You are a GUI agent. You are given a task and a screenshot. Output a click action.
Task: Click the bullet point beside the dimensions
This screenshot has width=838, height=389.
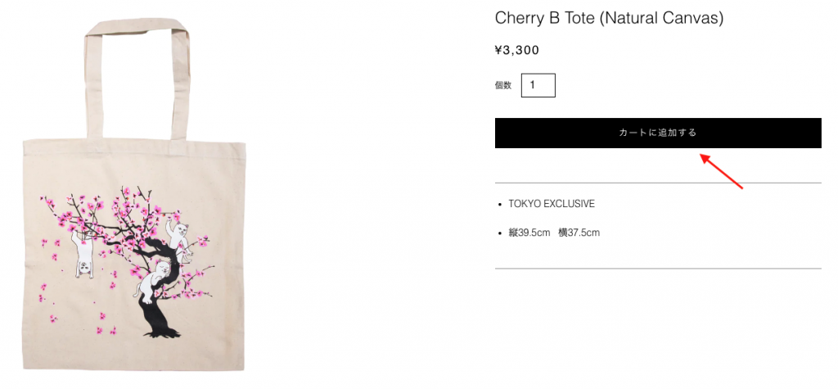[x=500, y=233]
